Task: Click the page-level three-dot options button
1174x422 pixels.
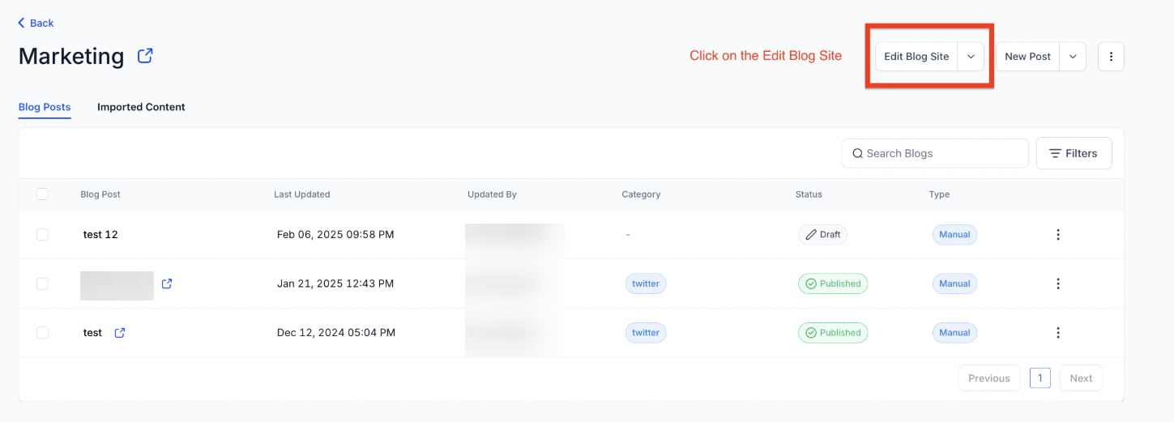Action: pos(1111,57)
